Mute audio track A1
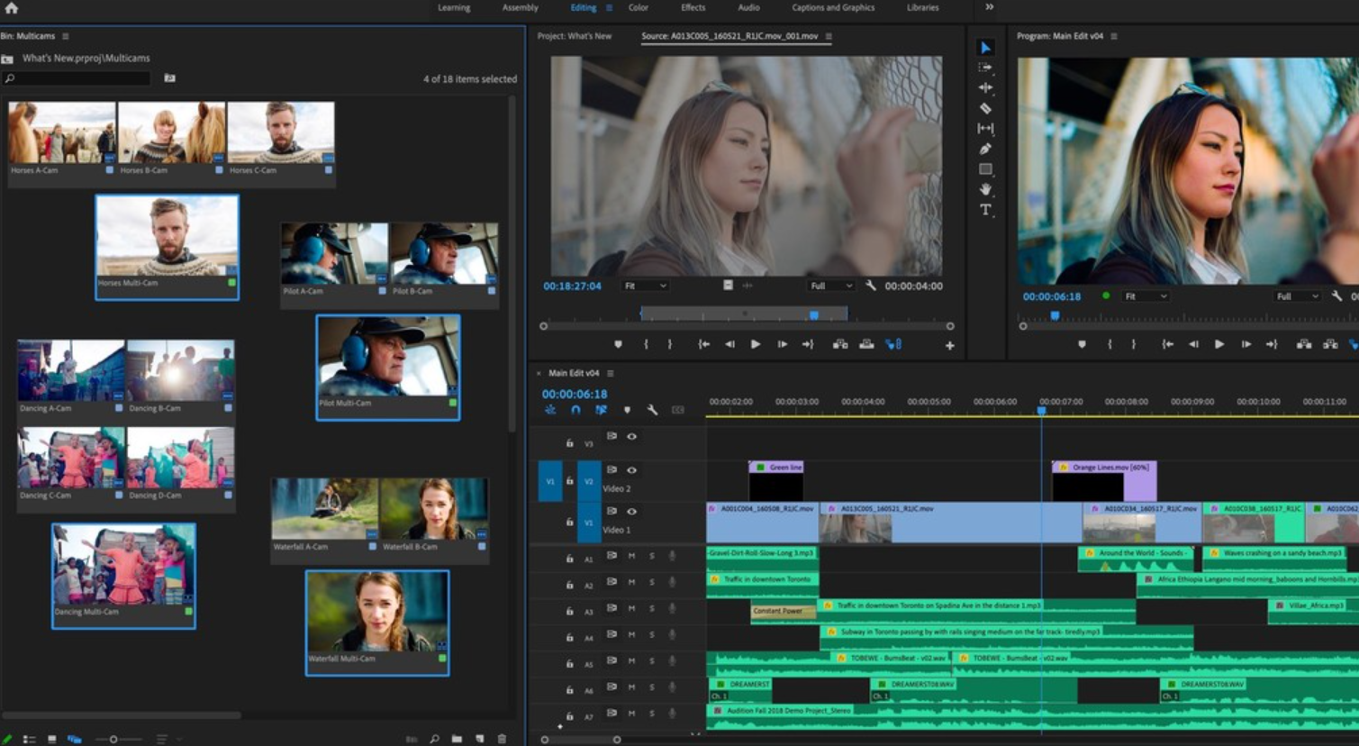The width and height of the screenshot is (1359, 746). point(631,556)
